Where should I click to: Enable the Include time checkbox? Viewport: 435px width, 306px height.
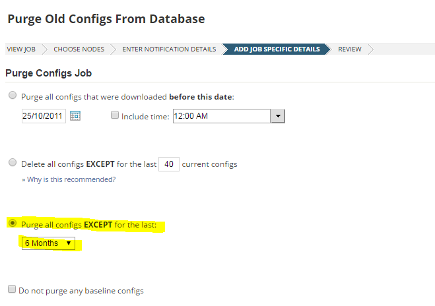click(115, 115)
